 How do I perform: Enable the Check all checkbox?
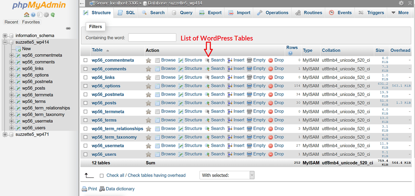(102, 176)
